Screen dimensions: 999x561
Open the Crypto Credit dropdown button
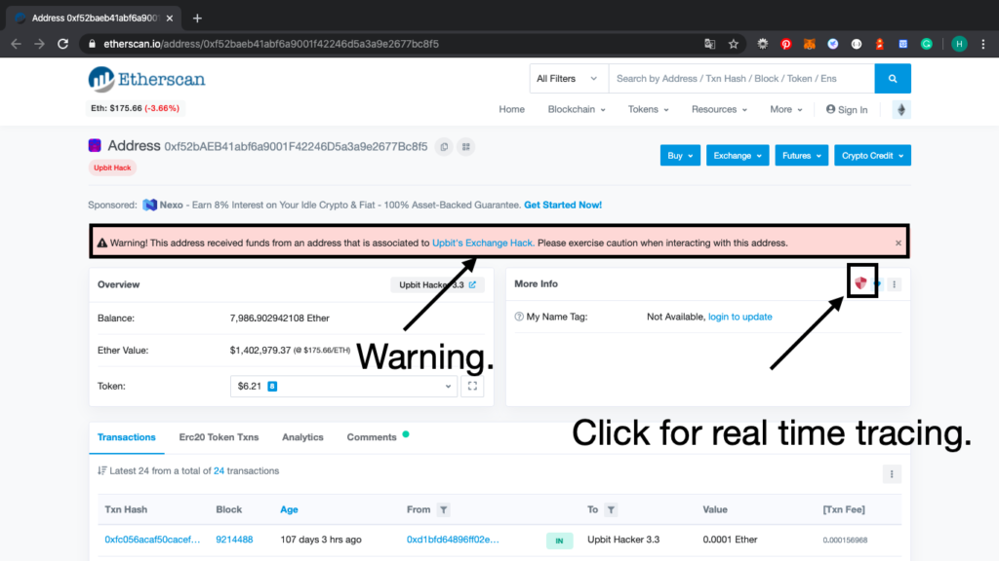[873, 156]
